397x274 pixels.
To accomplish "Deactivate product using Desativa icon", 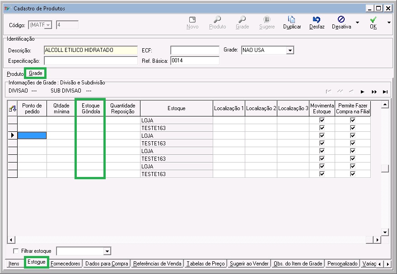I will pos(341,19).
